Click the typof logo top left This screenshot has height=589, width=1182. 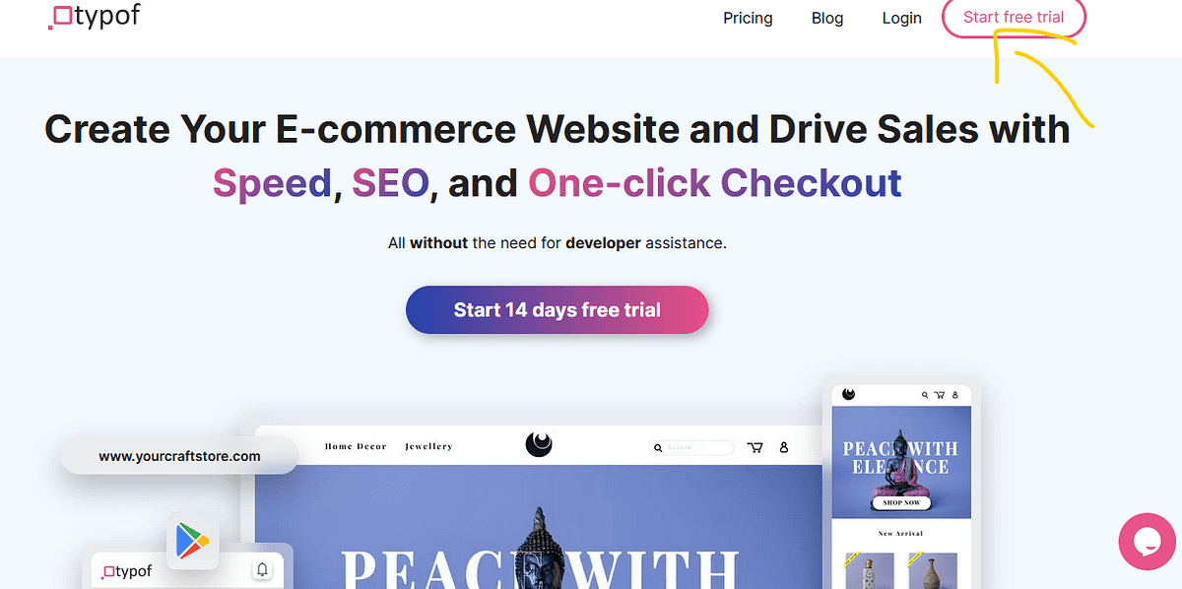(94, 17)
